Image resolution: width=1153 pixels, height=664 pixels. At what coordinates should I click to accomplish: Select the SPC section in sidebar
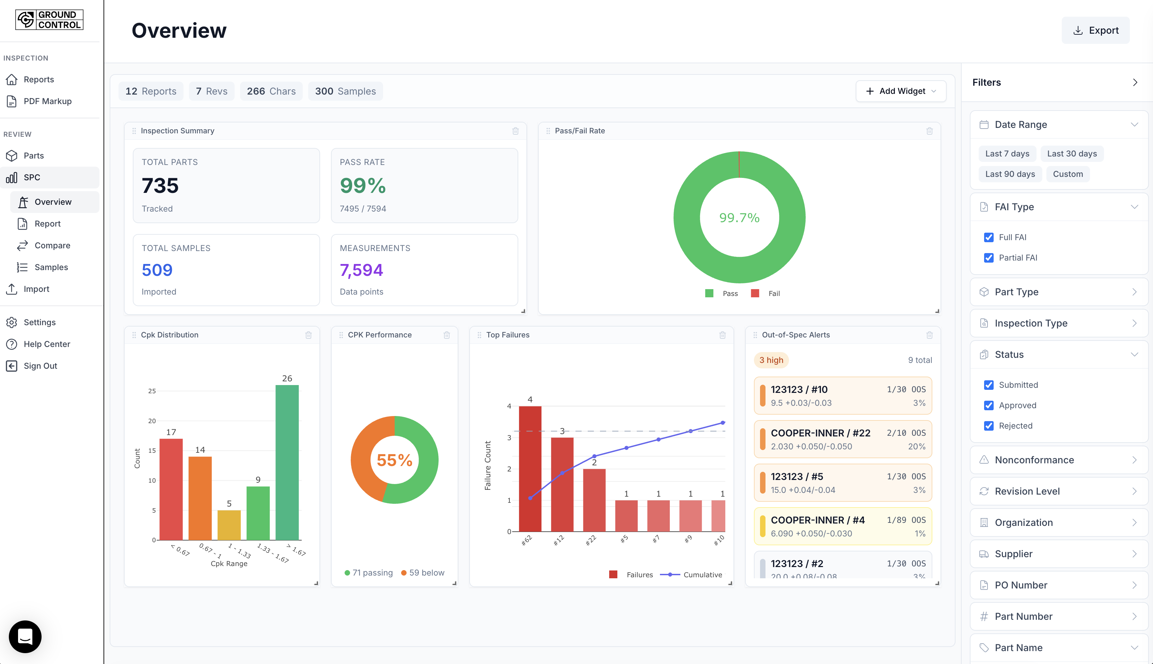point(31,178)
